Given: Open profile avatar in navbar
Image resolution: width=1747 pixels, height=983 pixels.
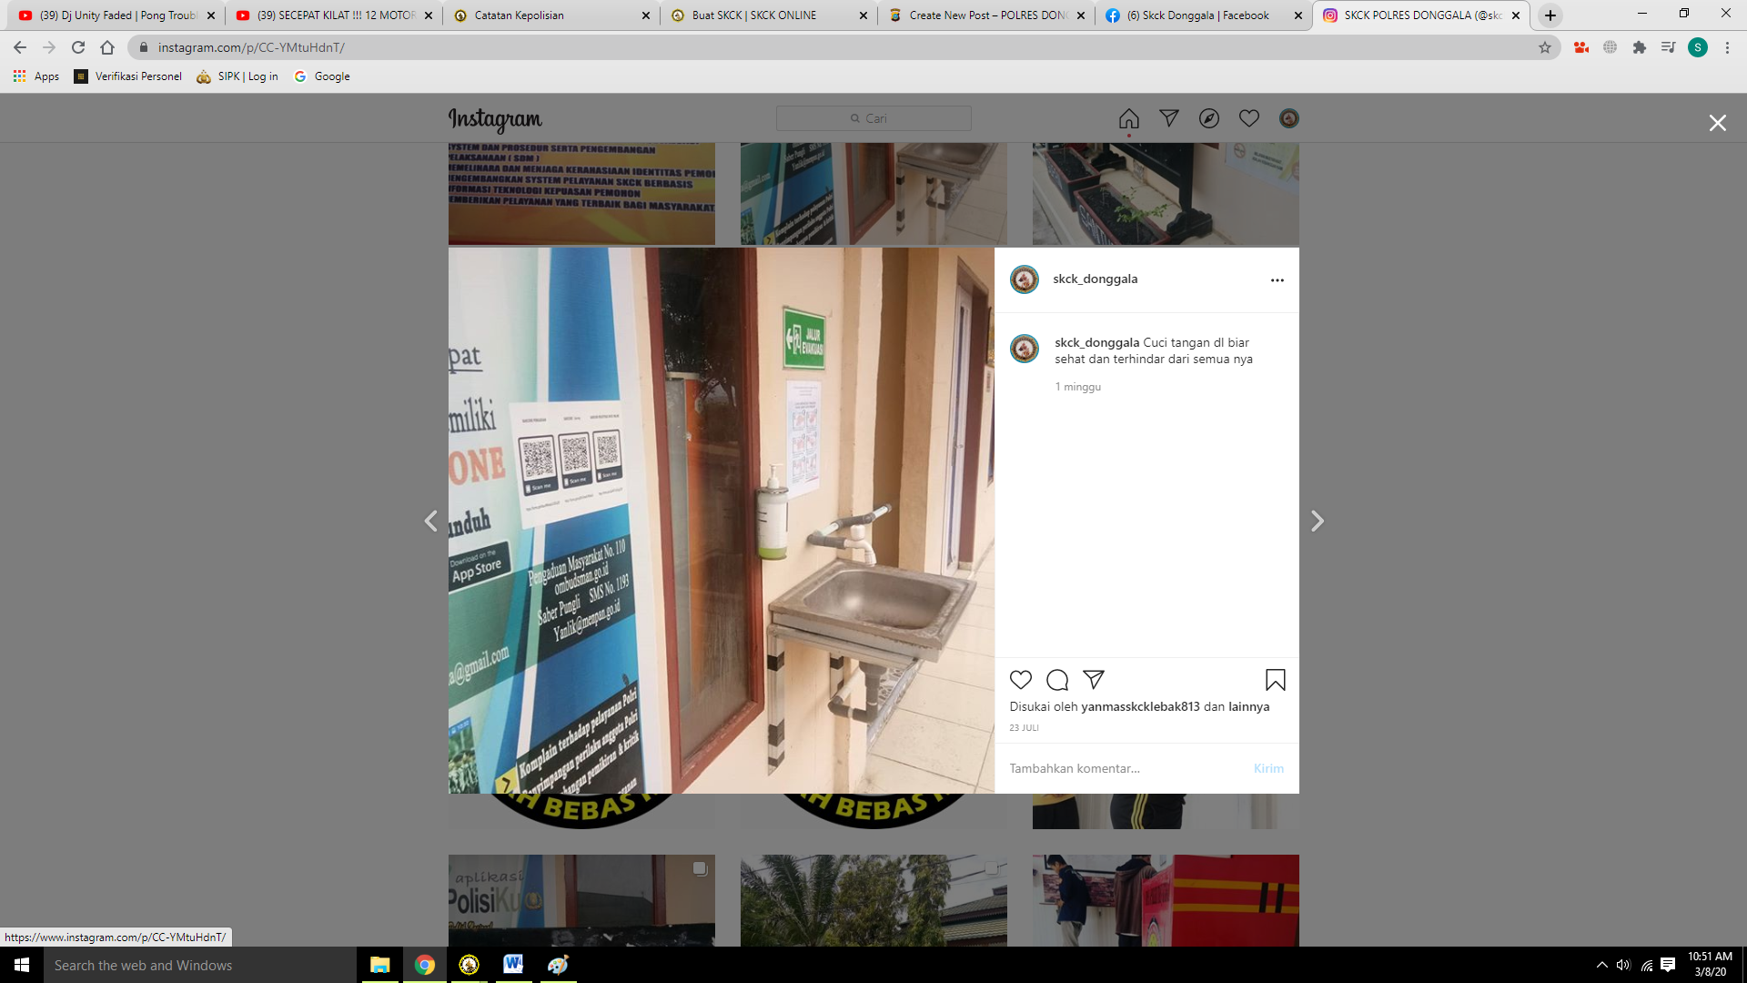Looking at the screenshot, I should coord(1289,119).
